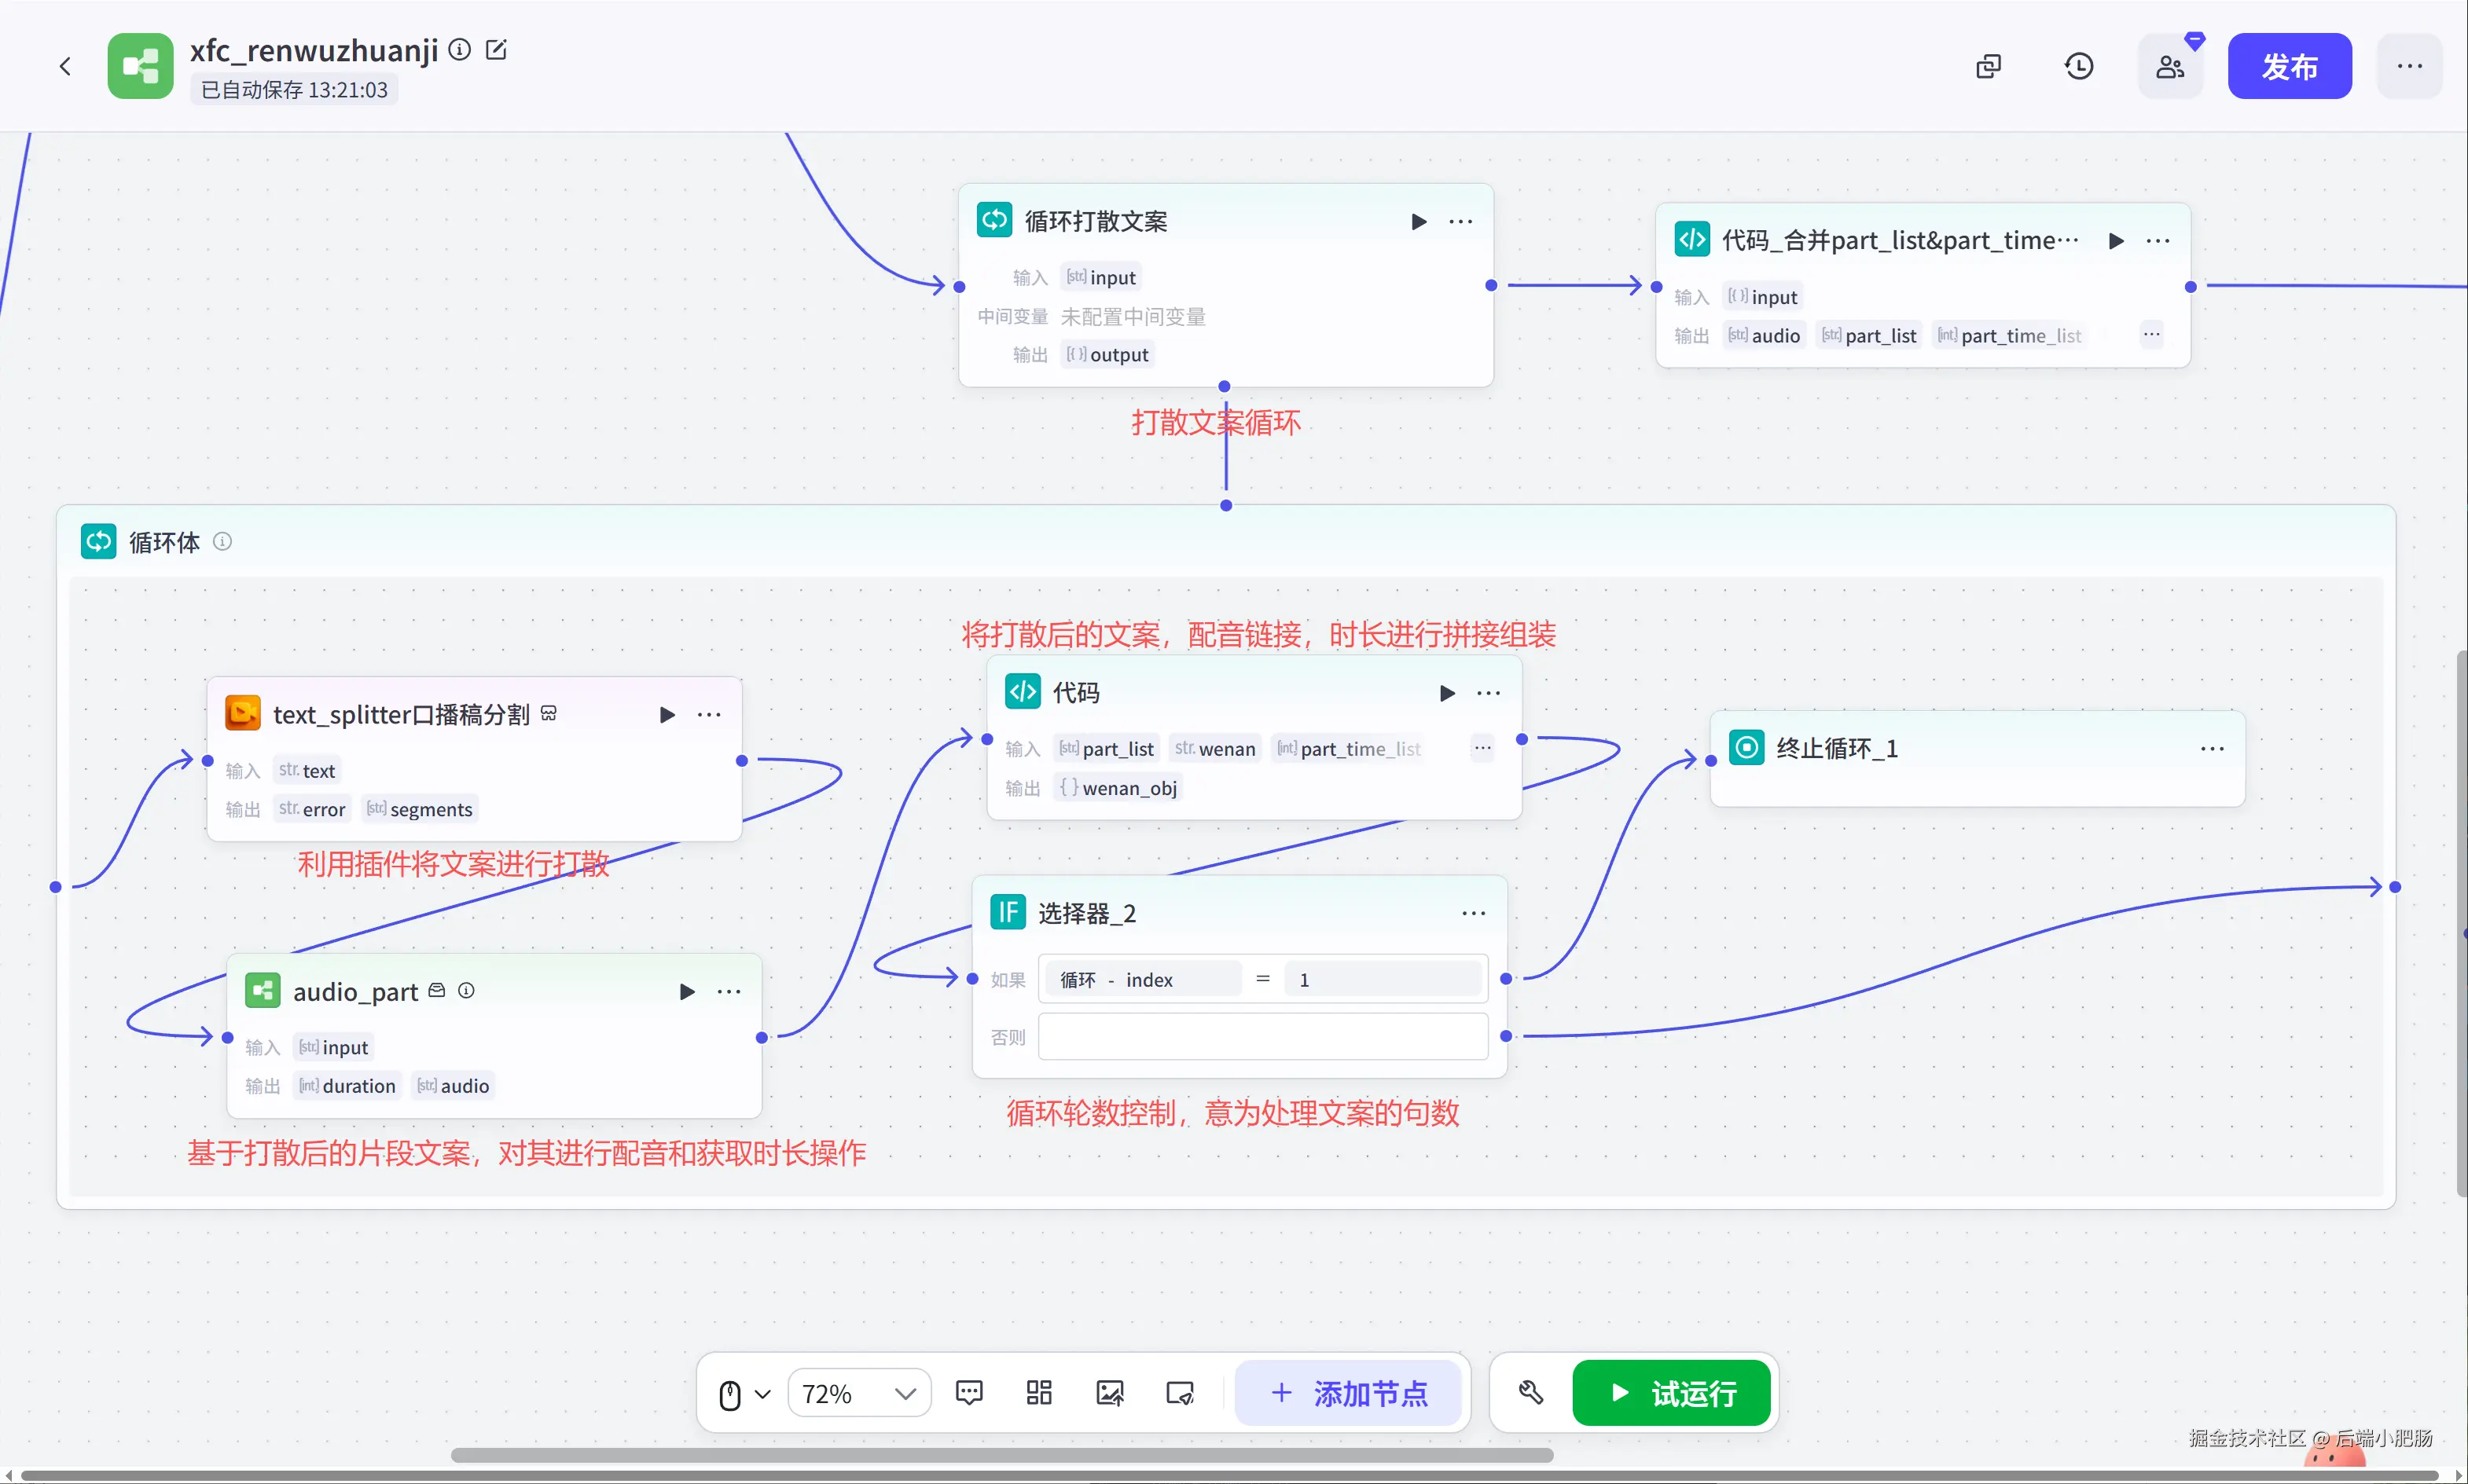Image resolution: width=2468 pixels, height=1484 pixels.
Task: Open the collaborators people icon
Action: (x=2170, y=67)
